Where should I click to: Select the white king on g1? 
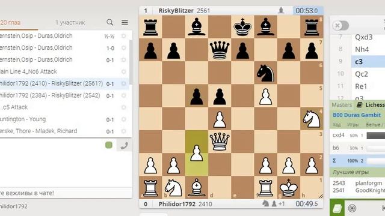pos(289,188)
